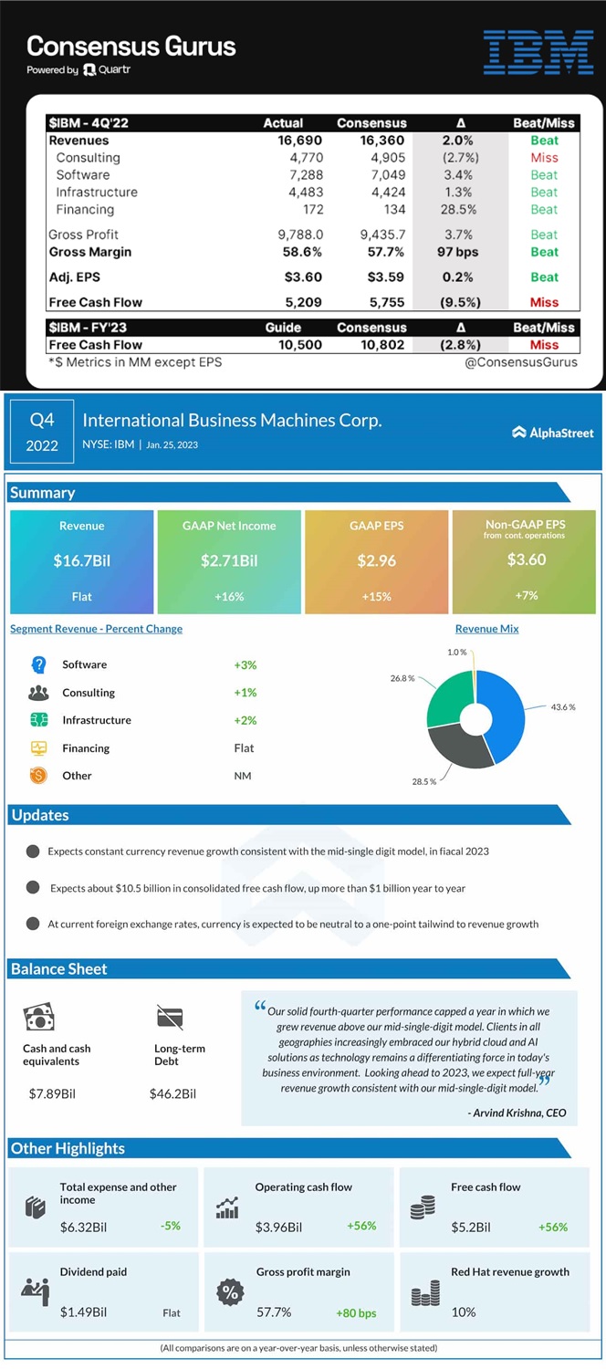Click the Gross profit margin +80 bps value
This screenshot has width=606, height=1369.
click(x=356, y=1313)
